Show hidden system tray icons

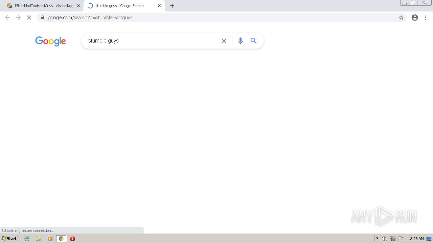click(x=377, y=239)
